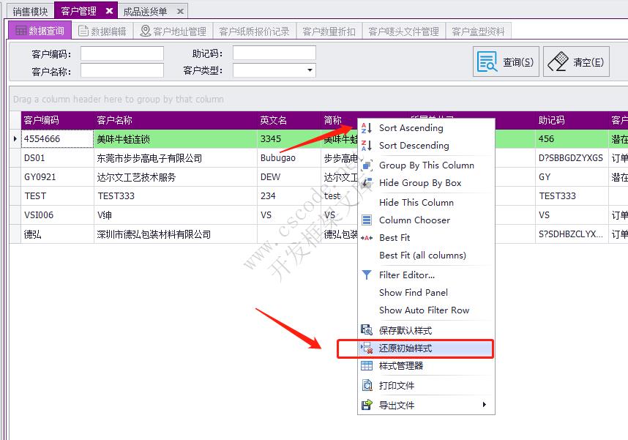Click the Sort Ascending A-Z icon
This screenshot has height=440, width=628.
[367, 127]
